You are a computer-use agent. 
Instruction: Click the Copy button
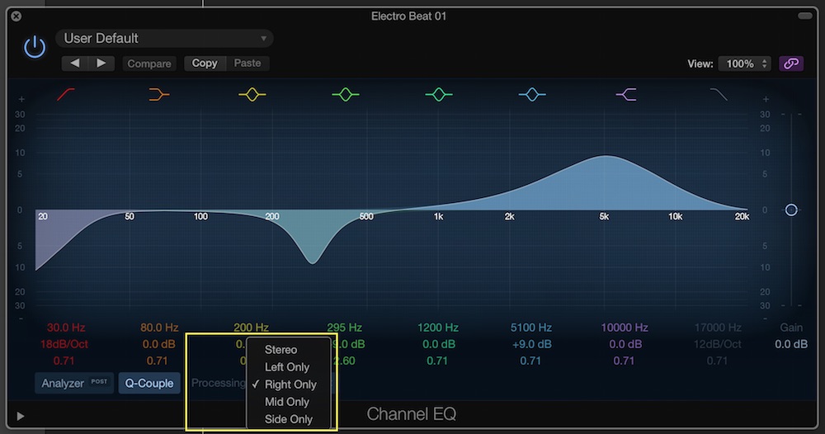tap(205, 64)
